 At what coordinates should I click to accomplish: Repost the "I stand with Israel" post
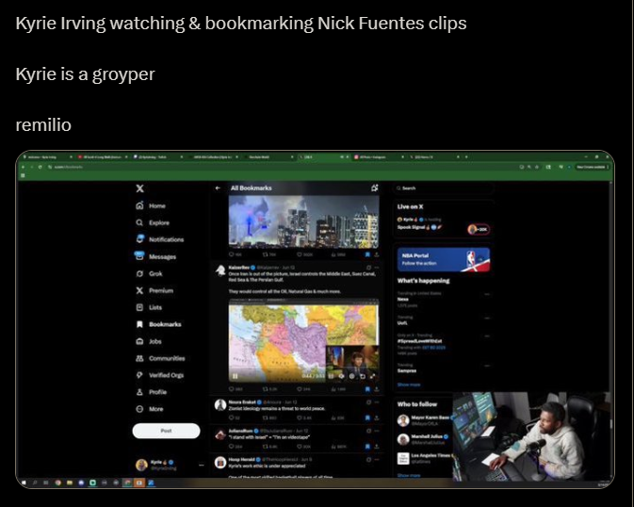[269, 447]
